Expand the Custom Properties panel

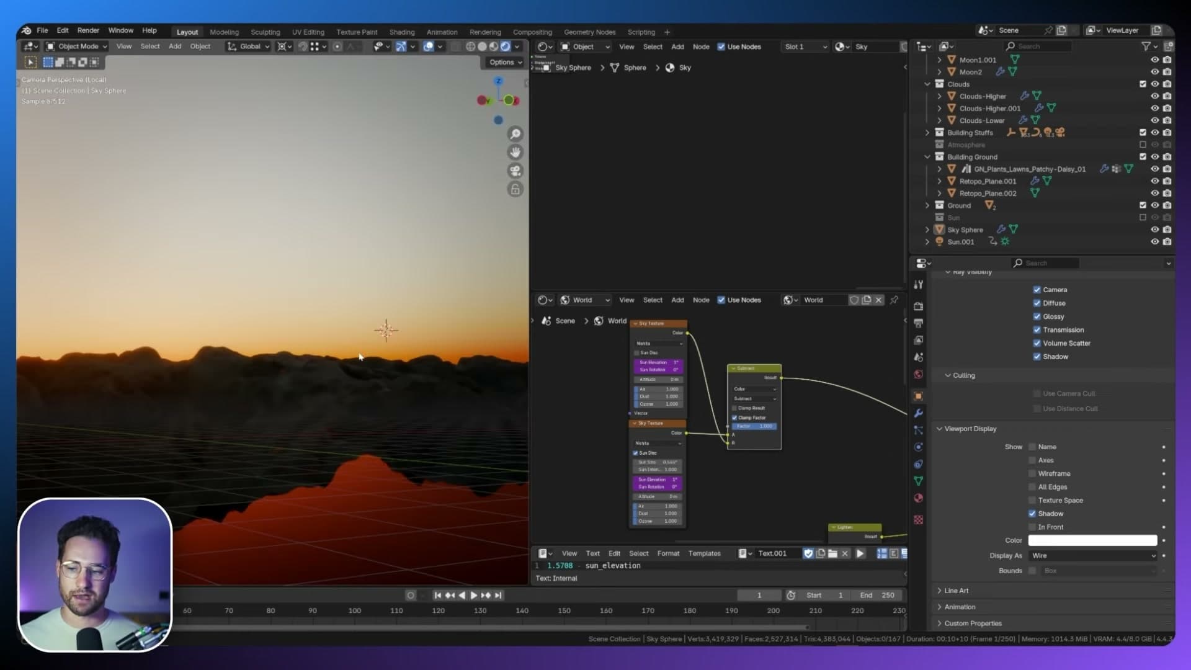(x=972, y=623)
